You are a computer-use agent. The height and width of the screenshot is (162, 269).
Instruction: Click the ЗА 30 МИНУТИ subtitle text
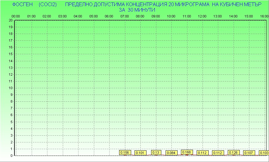[x=137, y=10]
